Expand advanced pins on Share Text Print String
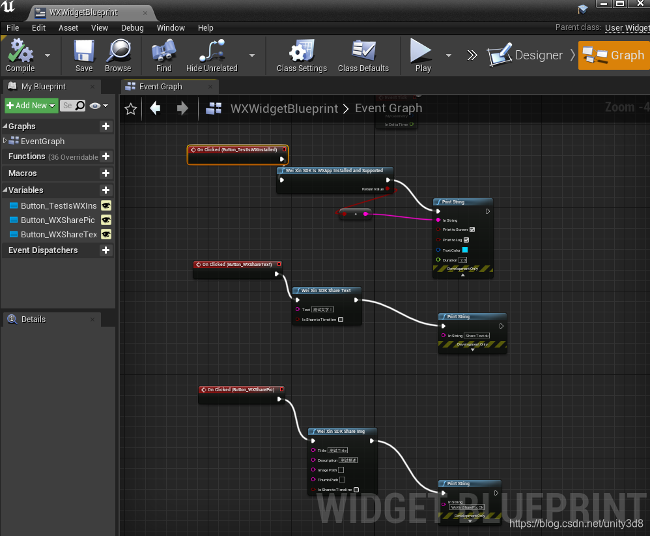Screen dimensions: 650x536 pyautogui.click(x=473, y=350)
